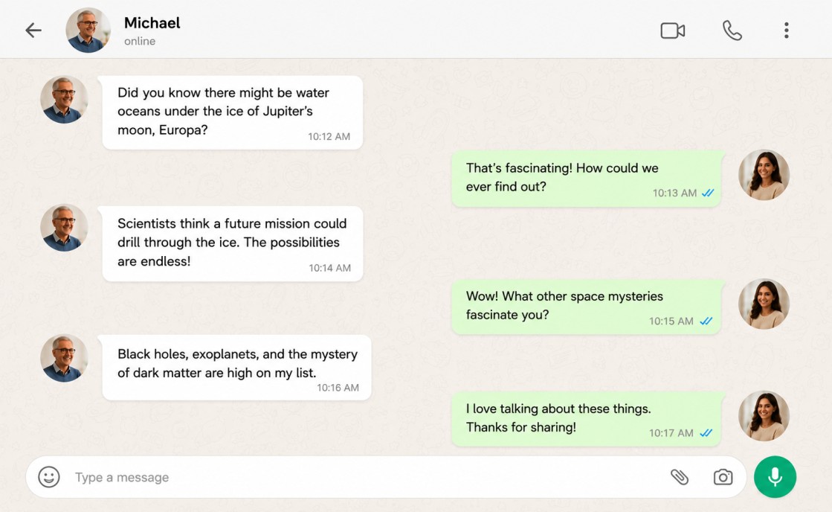Open the emoji picker smiley icon
Image resolution: width=832 pixels, height=512 pixels.
(49, 477)
